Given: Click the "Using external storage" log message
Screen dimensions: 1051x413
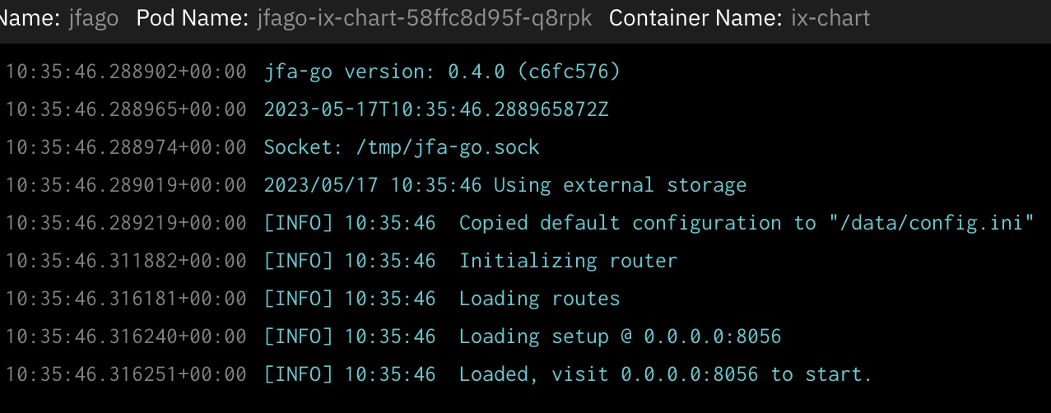Looking at the screenshot, I should [x=620, y=185].
